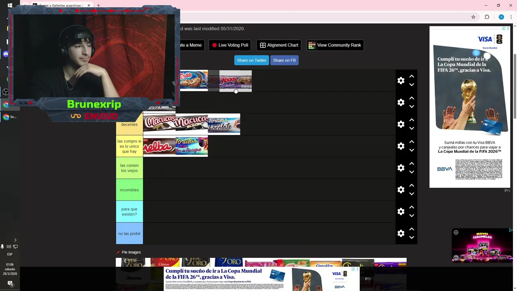Bookmark this page with the star icon
The width and height of the screenshot is (517, 291).
473,17
